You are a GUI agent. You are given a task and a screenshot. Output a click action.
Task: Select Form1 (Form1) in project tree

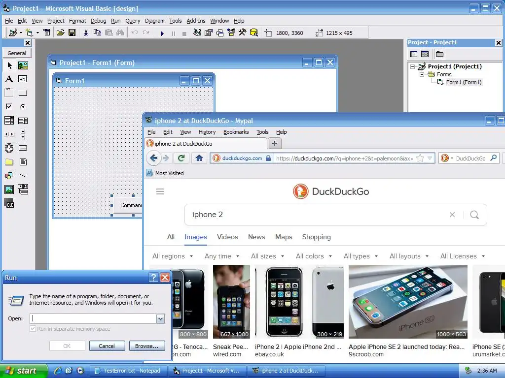(x=464, y=82)
